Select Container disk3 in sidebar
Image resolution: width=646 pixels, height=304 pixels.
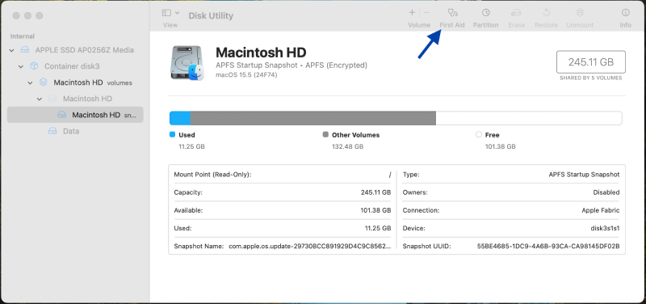coord(72,66)
